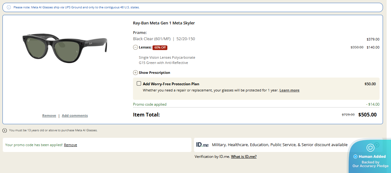Viewport: 391px width, 173px height.
Task: Click info icon beside age requirement note
Action: (x=5, y=130)
